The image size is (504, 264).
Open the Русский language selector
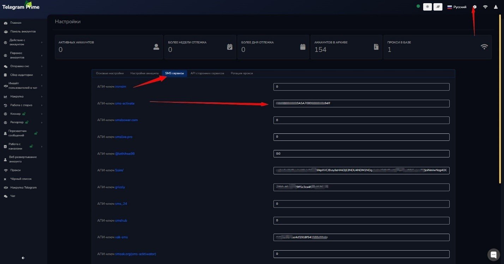(457, 7)
